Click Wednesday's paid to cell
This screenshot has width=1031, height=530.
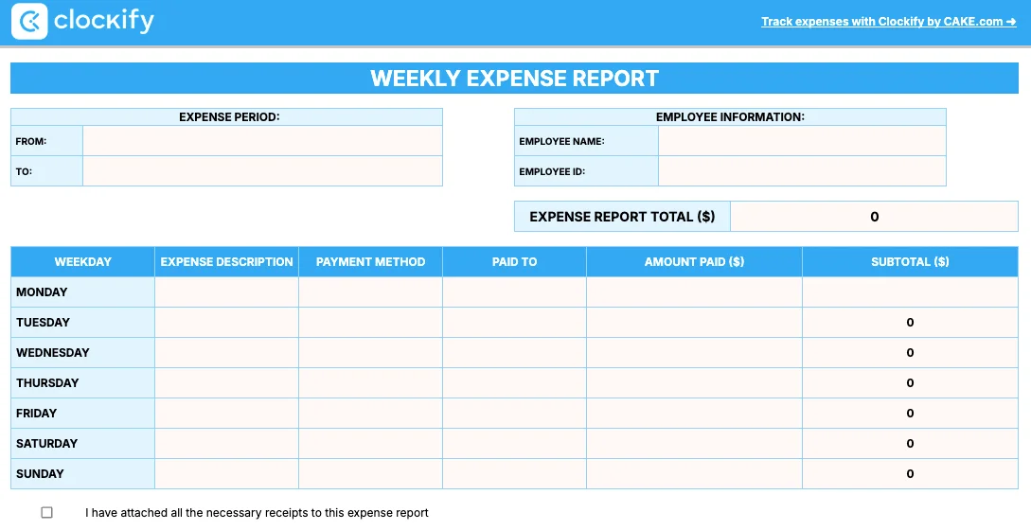coord(514,352)
